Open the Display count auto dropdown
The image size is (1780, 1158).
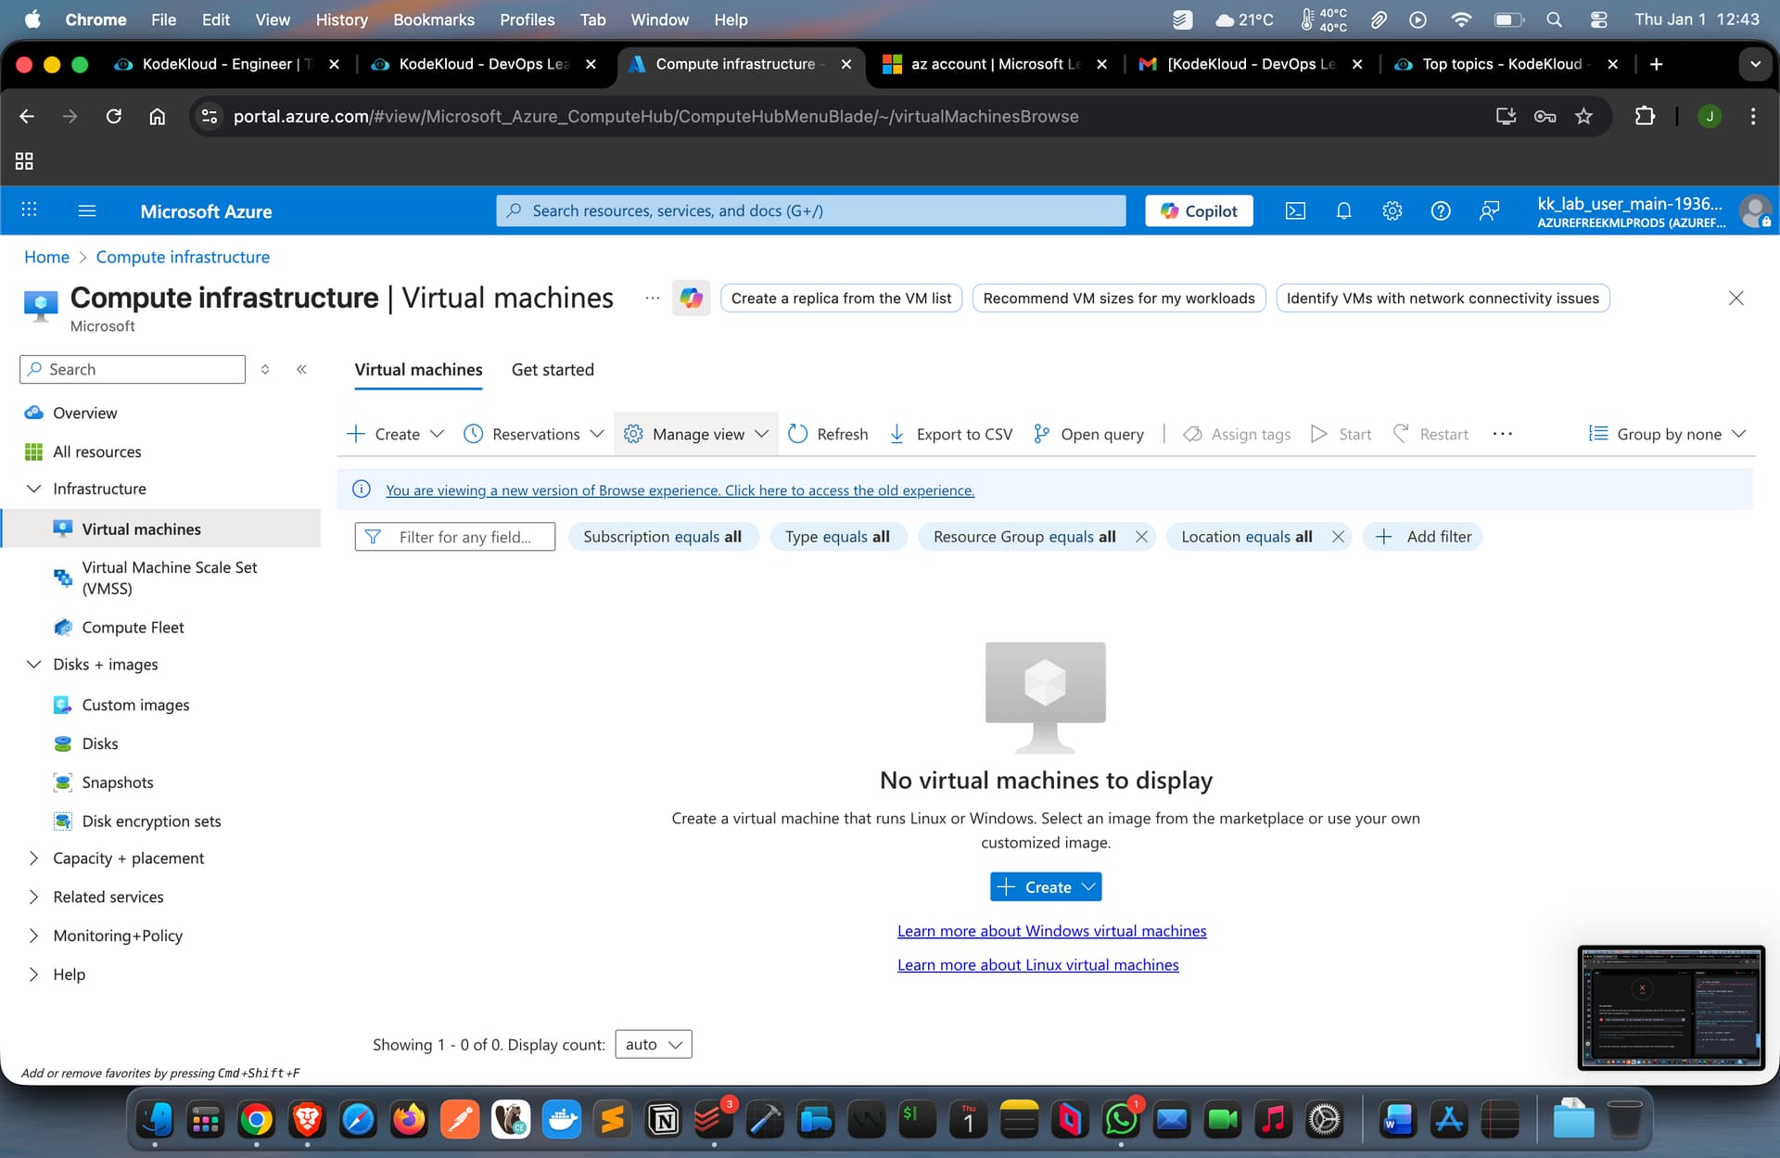point(654,1044)
